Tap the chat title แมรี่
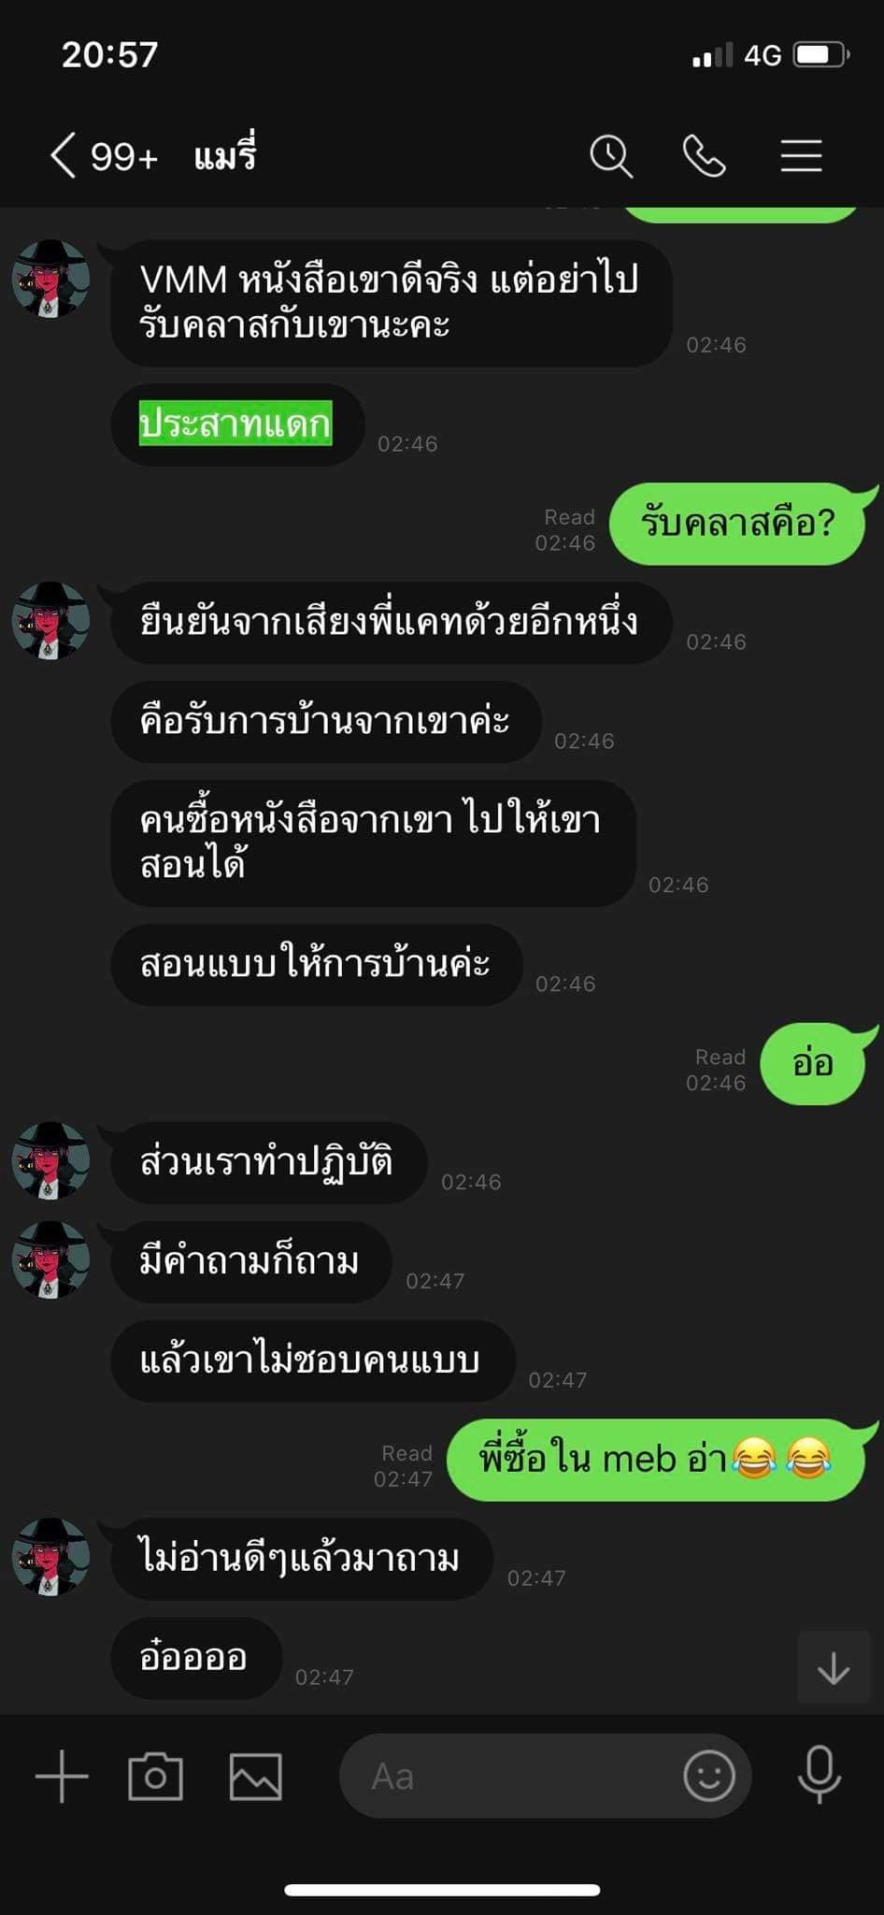Image resolution: width=884 pixels, height=1915 pixels. pyautogui.click(x=225, y=155)
